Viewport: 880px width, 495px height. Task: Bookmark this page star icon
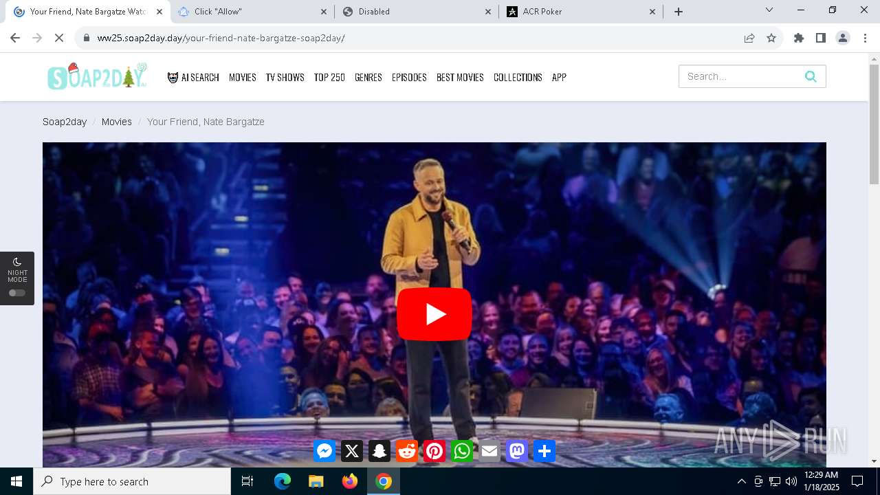pos(771,38)
